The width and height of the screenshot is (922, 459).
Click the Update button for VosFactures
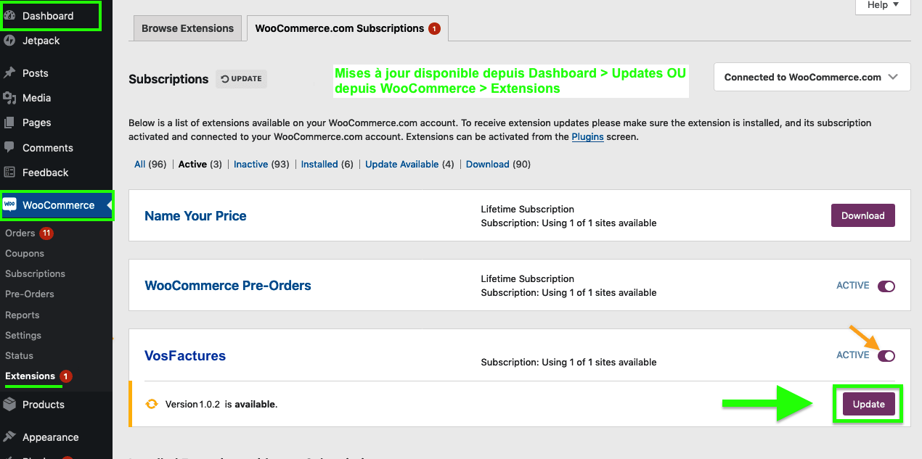868,404
